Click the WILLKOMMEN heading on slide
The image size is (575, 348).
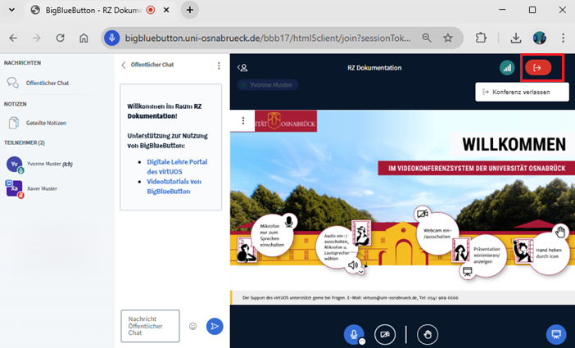(514, 144)
